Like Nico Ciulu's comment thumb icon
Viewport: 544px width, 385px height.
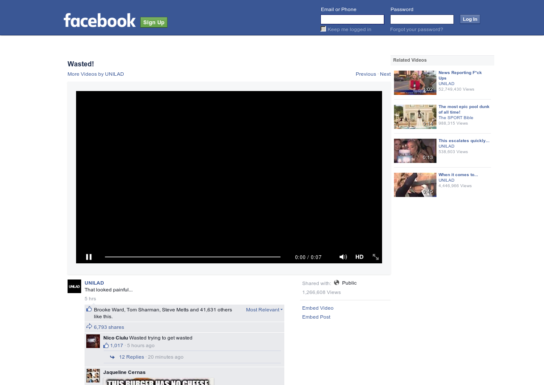coord(106,345)
